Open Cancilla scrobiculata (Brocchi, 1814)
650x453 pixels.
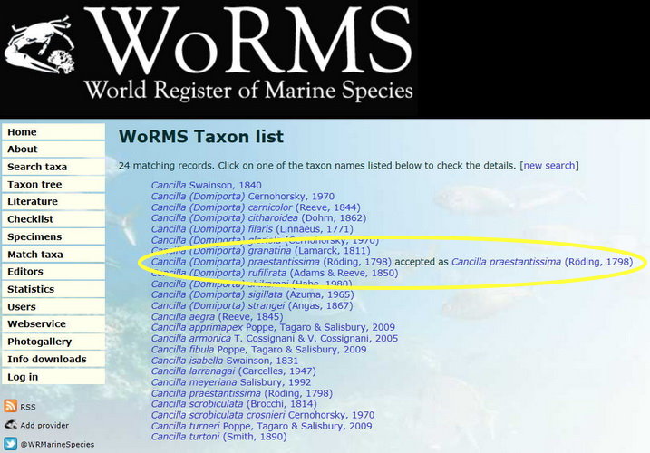(x=234, y=404)
